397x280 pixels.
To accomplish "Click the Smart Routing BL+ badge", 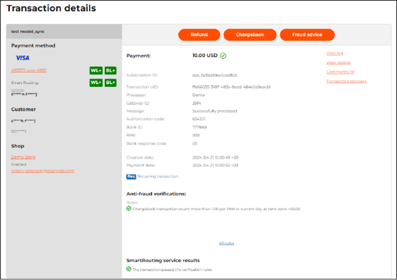I will tap(110, 83).
